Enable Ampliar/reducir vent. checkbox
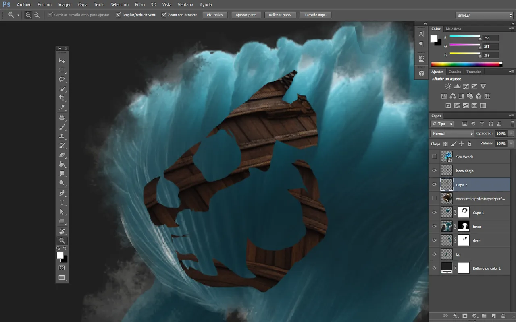Viewport: 516px width, 322px height. pyautogui.click(x=119, y=15)
